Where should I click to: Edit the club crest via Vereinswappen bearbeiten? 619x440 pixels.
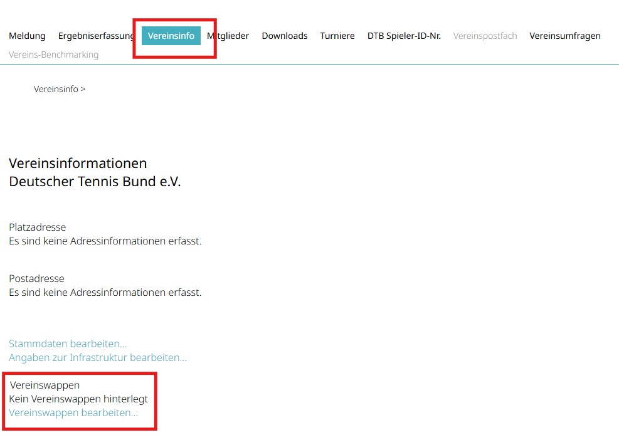(73, 412)
